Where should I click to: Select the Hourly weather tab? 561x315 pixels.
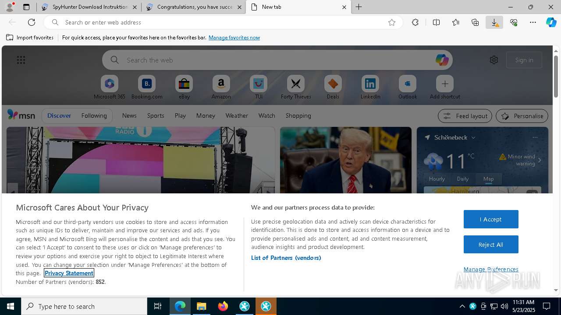pyautogui.click(x=437, y=178)
